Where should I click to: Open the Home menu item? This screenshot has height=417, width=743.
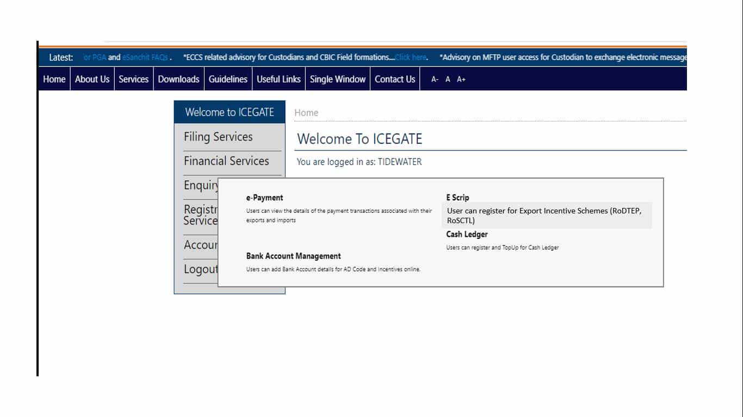pos(54,79)
